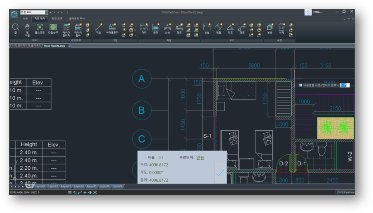This screenshot has width=373, height=213.
Task: Expand the Zoom (줌) tool dropdown arrow
Action: (15, 36)
